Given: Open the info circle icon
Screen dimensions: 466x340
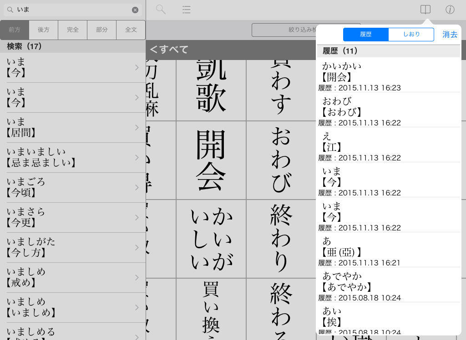Looking at the screenshot, I should pyautogui.click(x=450, y=10).
